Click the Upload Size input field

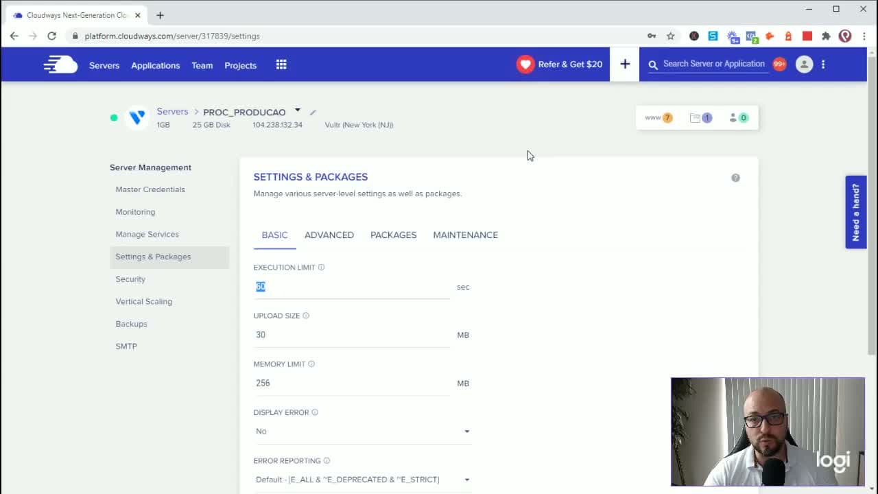[x=351, y=335]
